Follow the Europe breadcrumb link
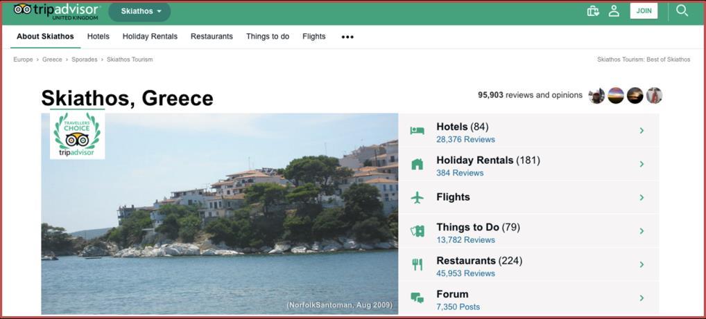Screen dimensions: 706x319 23,60
